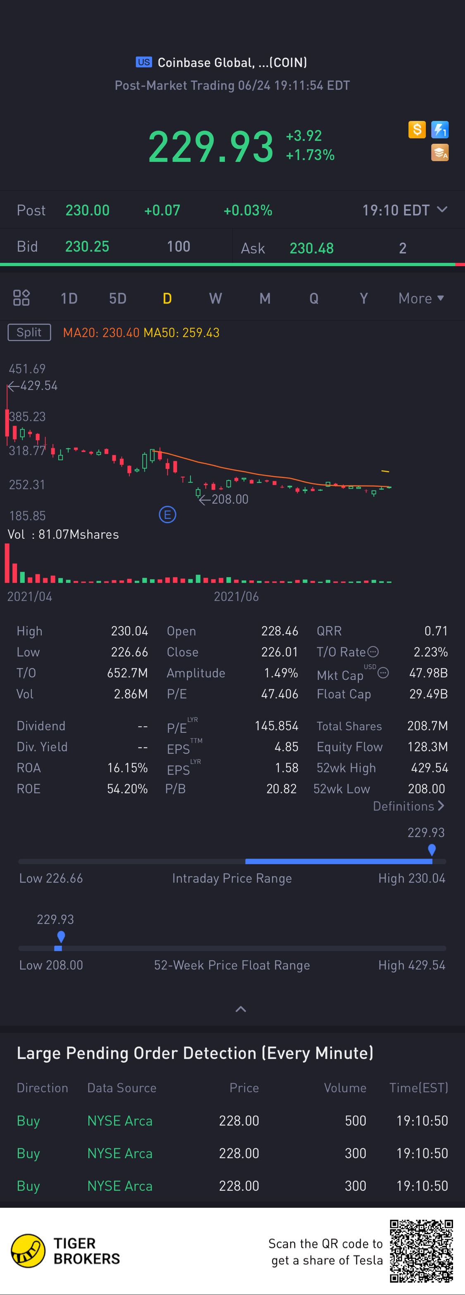Tap the intraday price range marker

click(432, 850)
